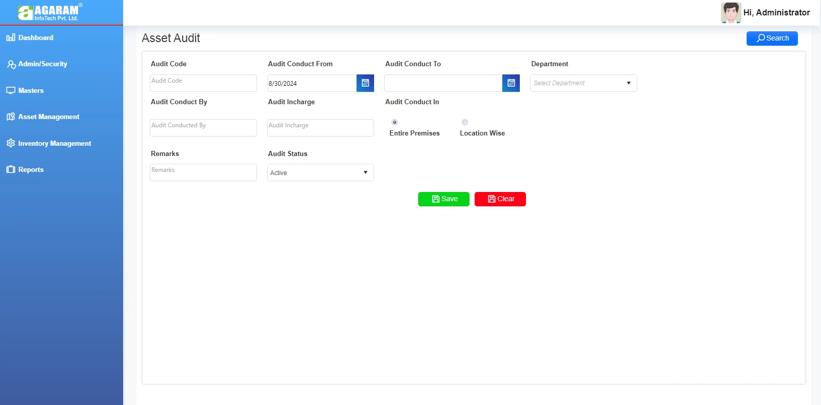Open the Dashboard menu item
The width and height of the screenshot is (821, 405).
(x=36, y=37)
